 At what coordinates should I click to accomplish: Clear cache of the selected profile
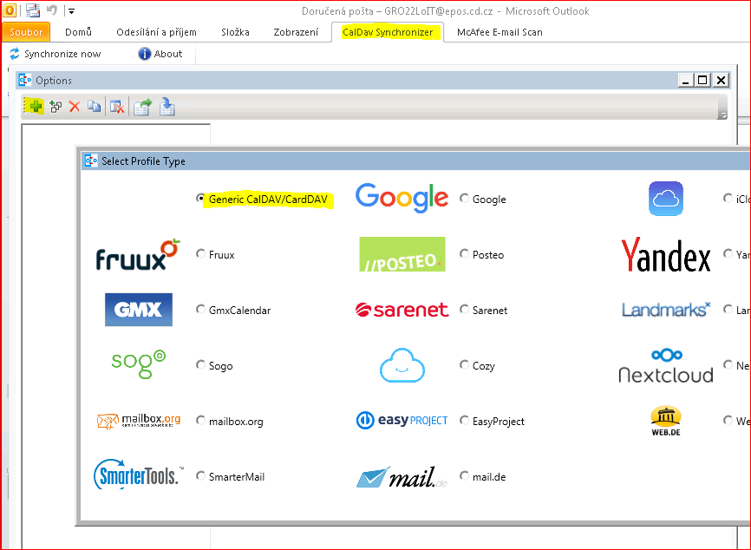pyautogui.click(x=117, y=107)
